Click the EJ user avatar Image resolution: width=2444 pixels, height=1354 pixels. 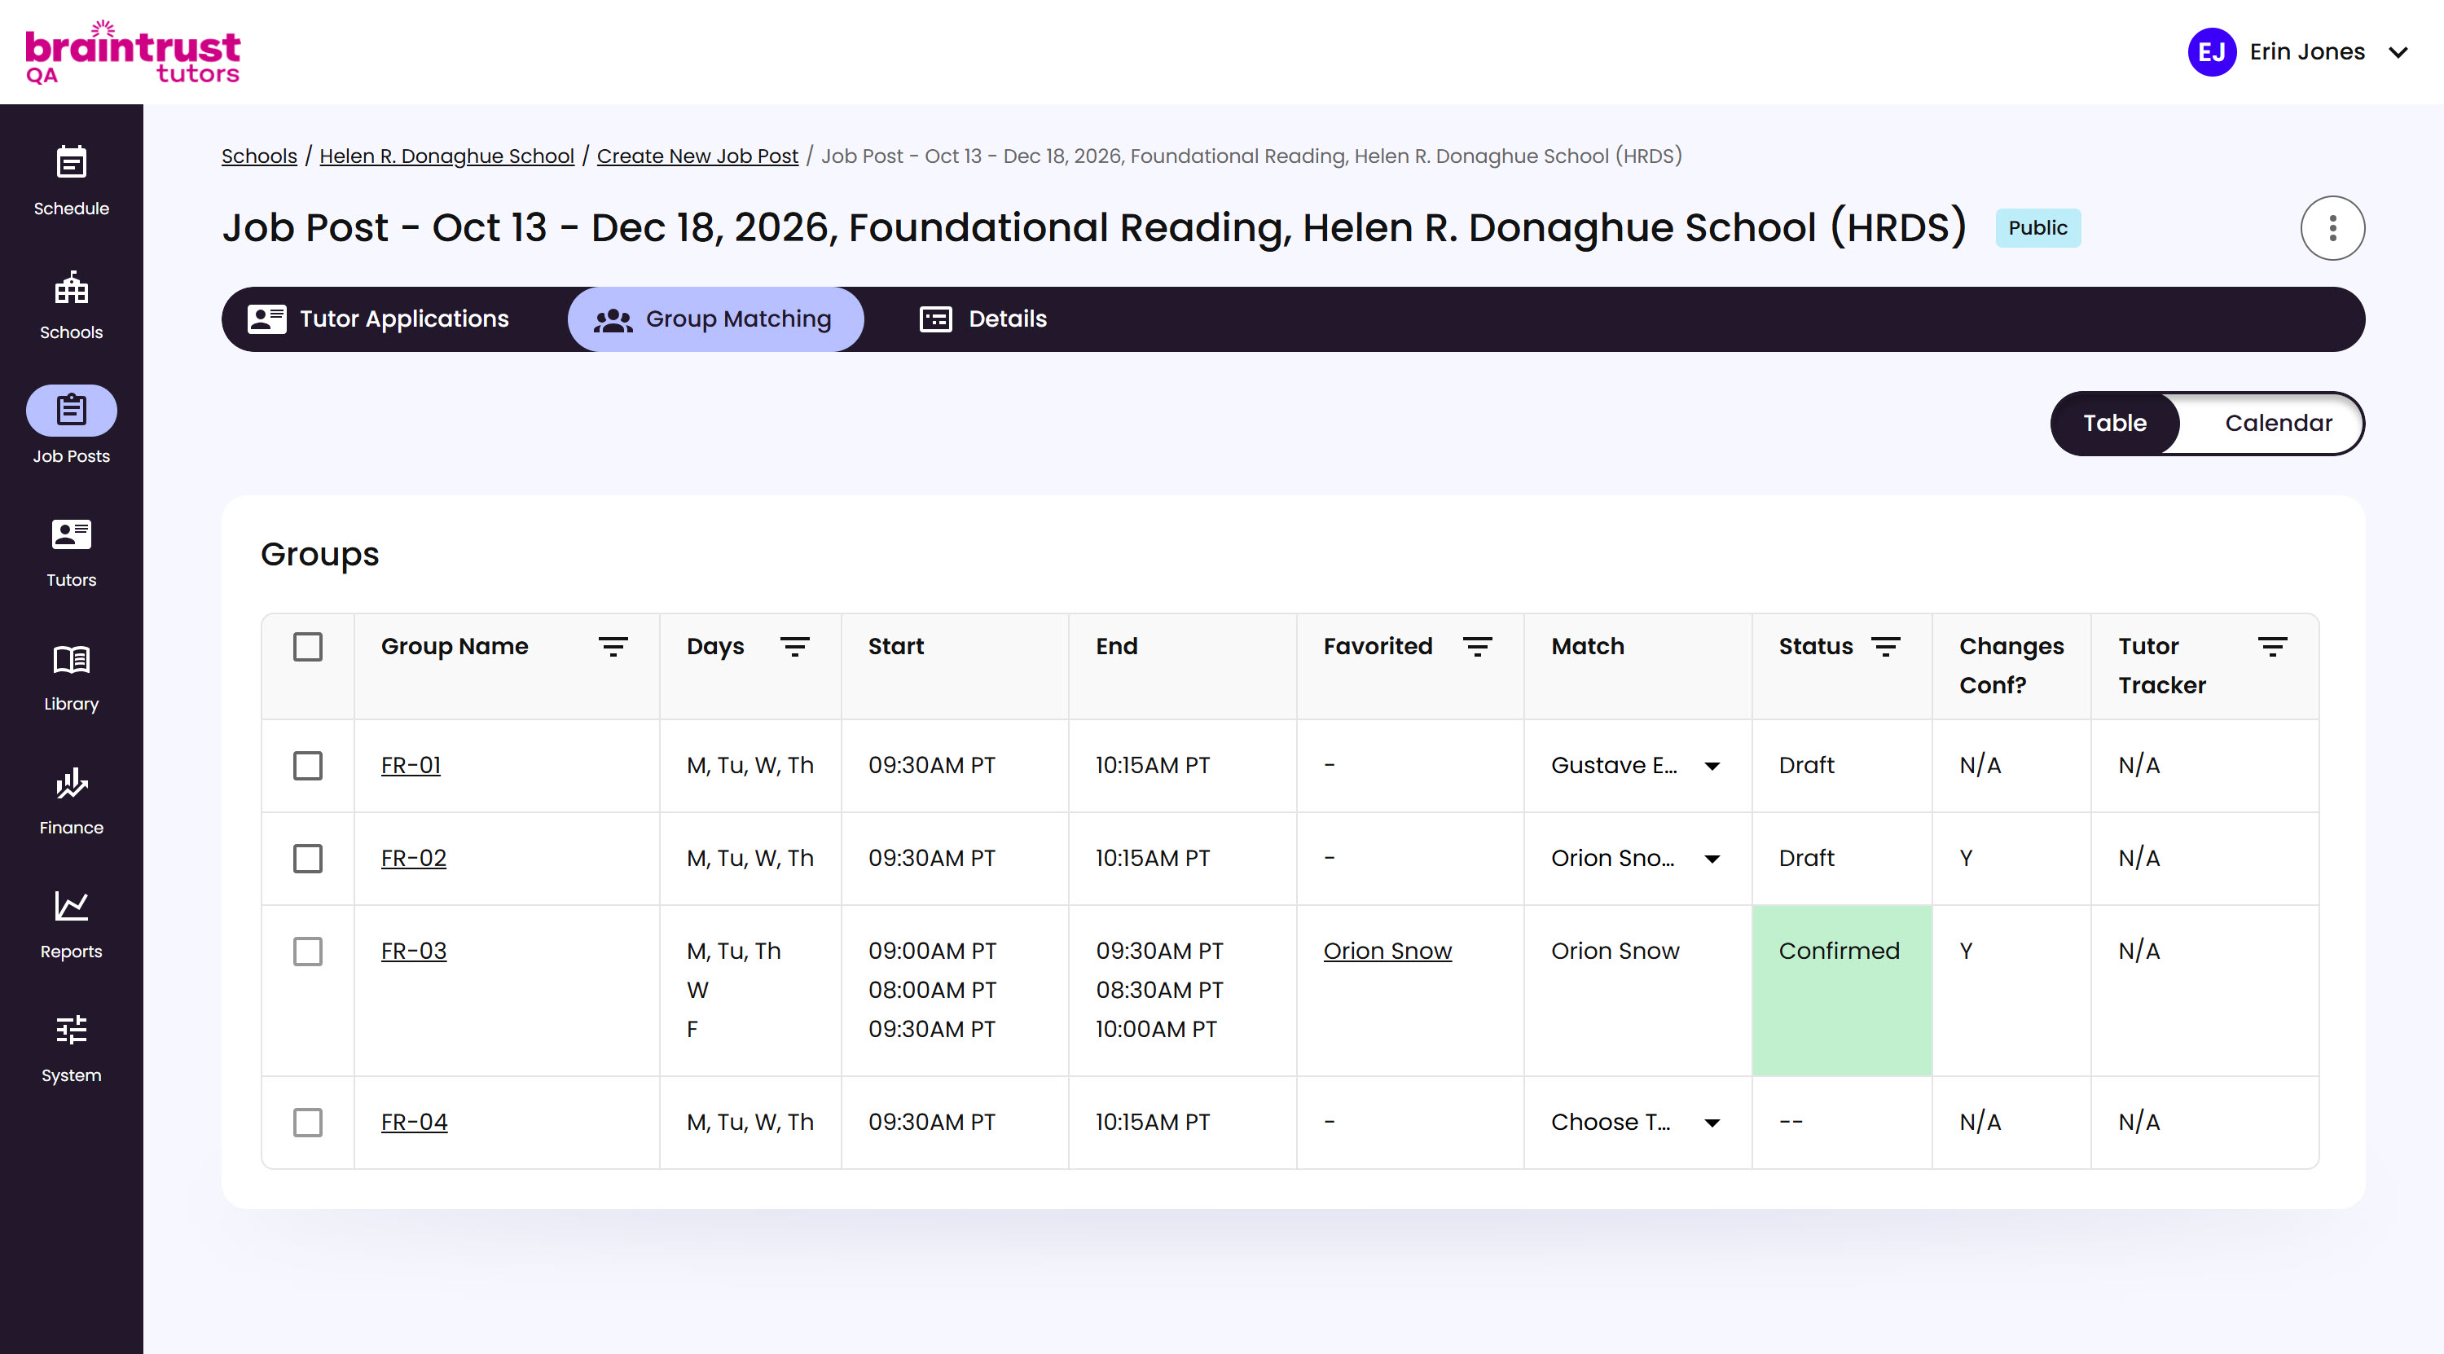click(x=2212, y=52)
